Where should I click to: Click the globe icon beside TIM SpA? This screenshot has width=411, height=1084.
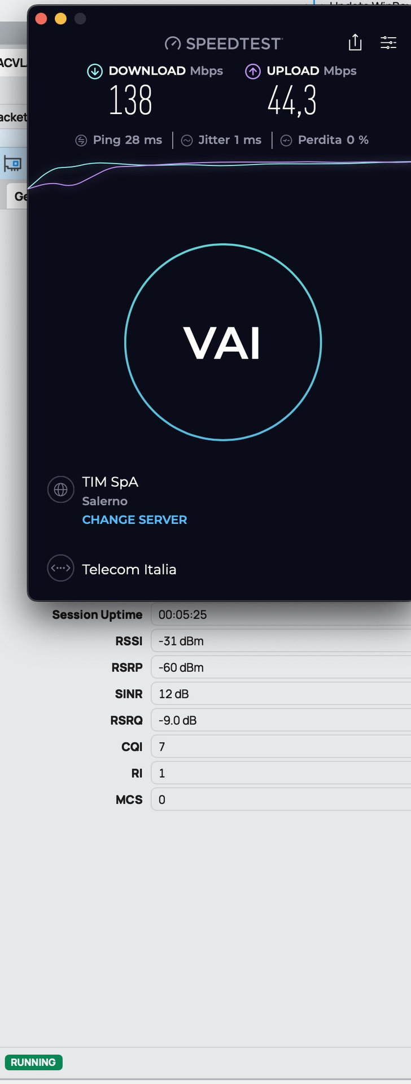pyautogui.click(x=61, y=489)
